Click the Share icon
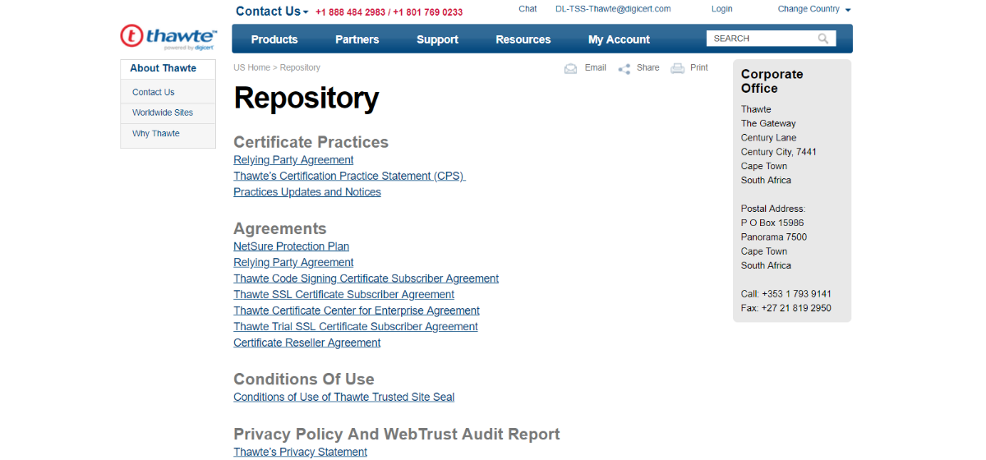986x460 pixels. [x=624, y=68]
